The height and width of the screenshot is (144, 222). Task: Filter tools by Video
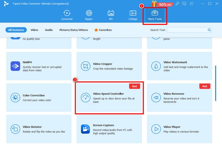34,30
